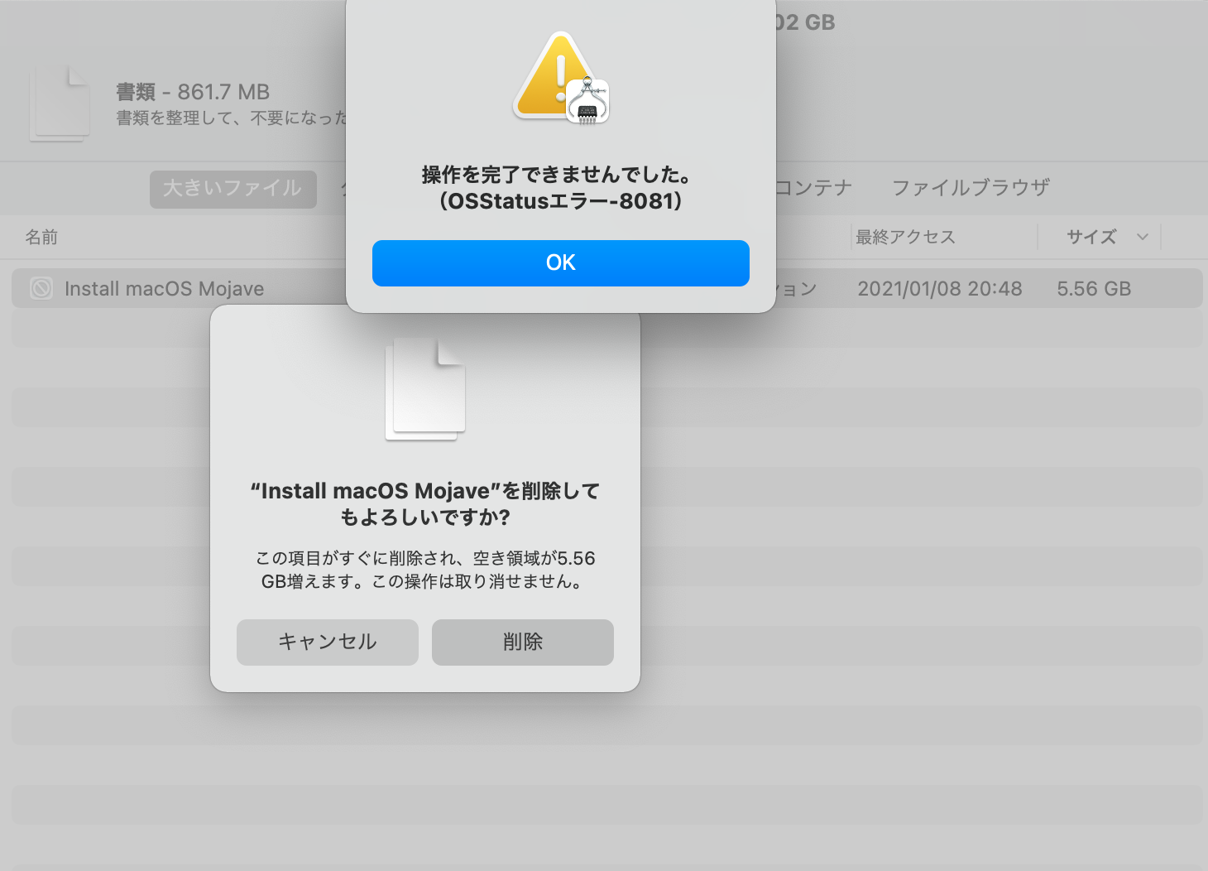
Task: Toggle the サイズ sort direction chevron
Action: pyautogui.click(x=1143, y=238)
